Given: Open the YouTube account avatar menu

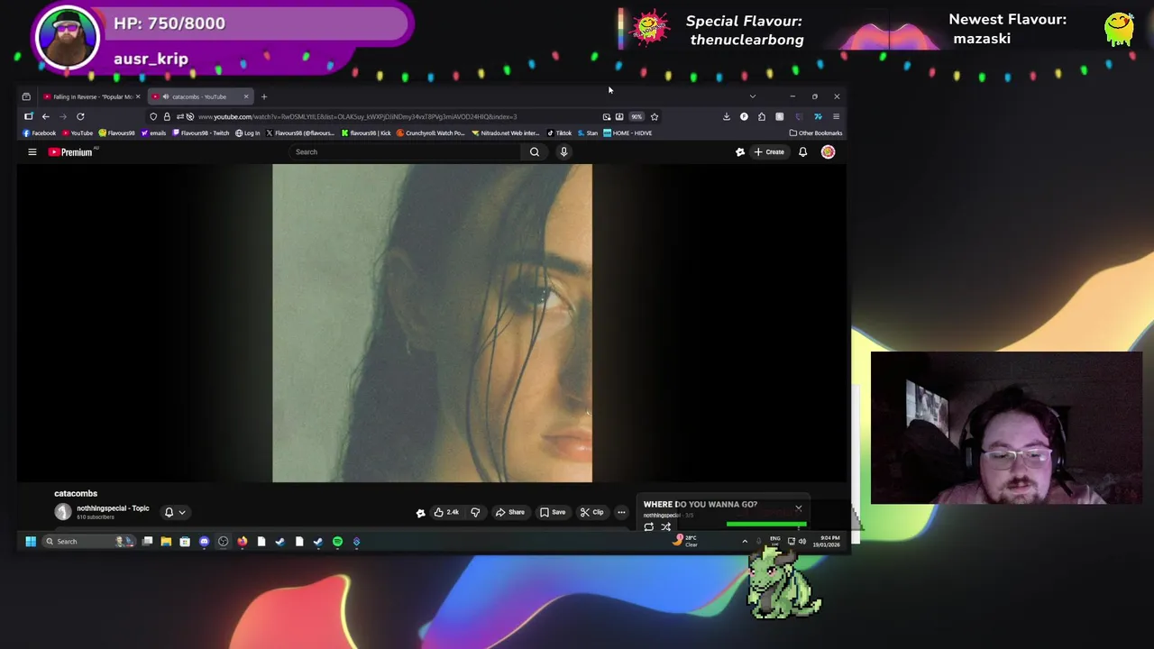Looking at the screenshot, I should point(828,152).
